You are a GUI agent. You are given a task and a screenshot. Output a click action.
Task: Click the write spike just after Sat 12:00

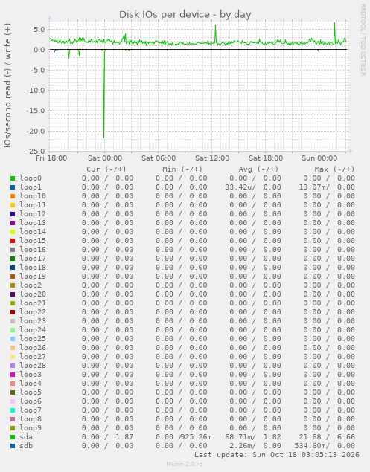(215, 33)
